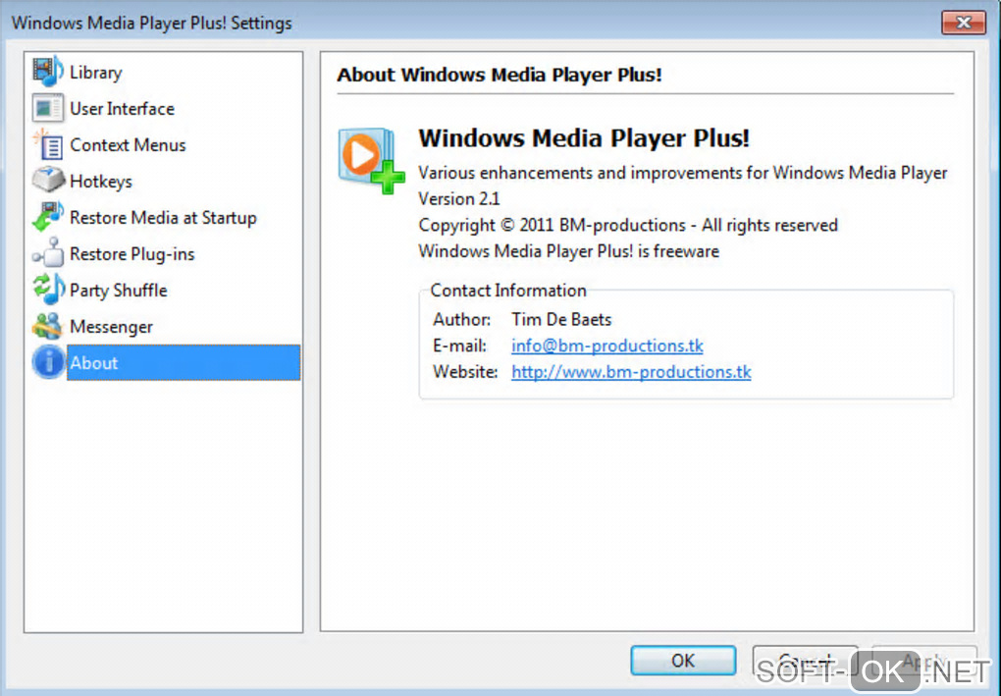Click the Party Shuffle arrows icon

(48, 290)
